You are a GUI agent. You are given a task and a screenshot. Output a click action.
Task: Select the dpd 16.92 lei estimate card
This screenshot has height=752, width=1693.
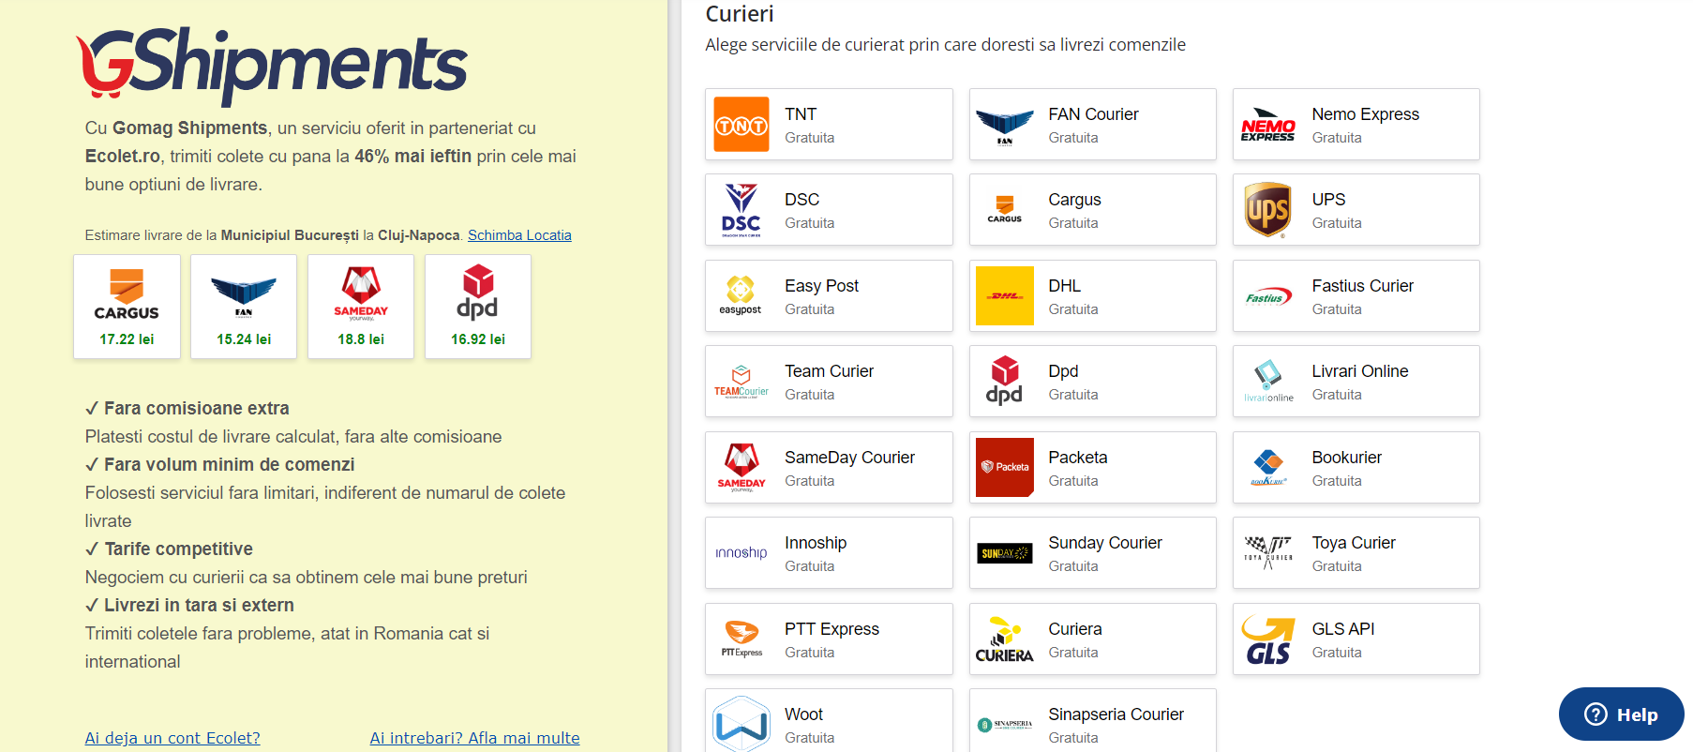[478, 307]
